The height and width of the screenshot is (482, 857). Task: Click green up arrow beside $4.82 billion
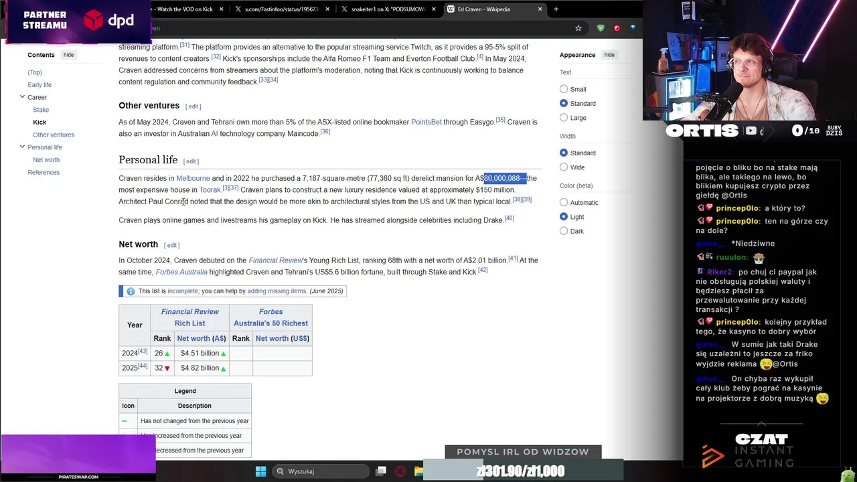click(223, 368)
